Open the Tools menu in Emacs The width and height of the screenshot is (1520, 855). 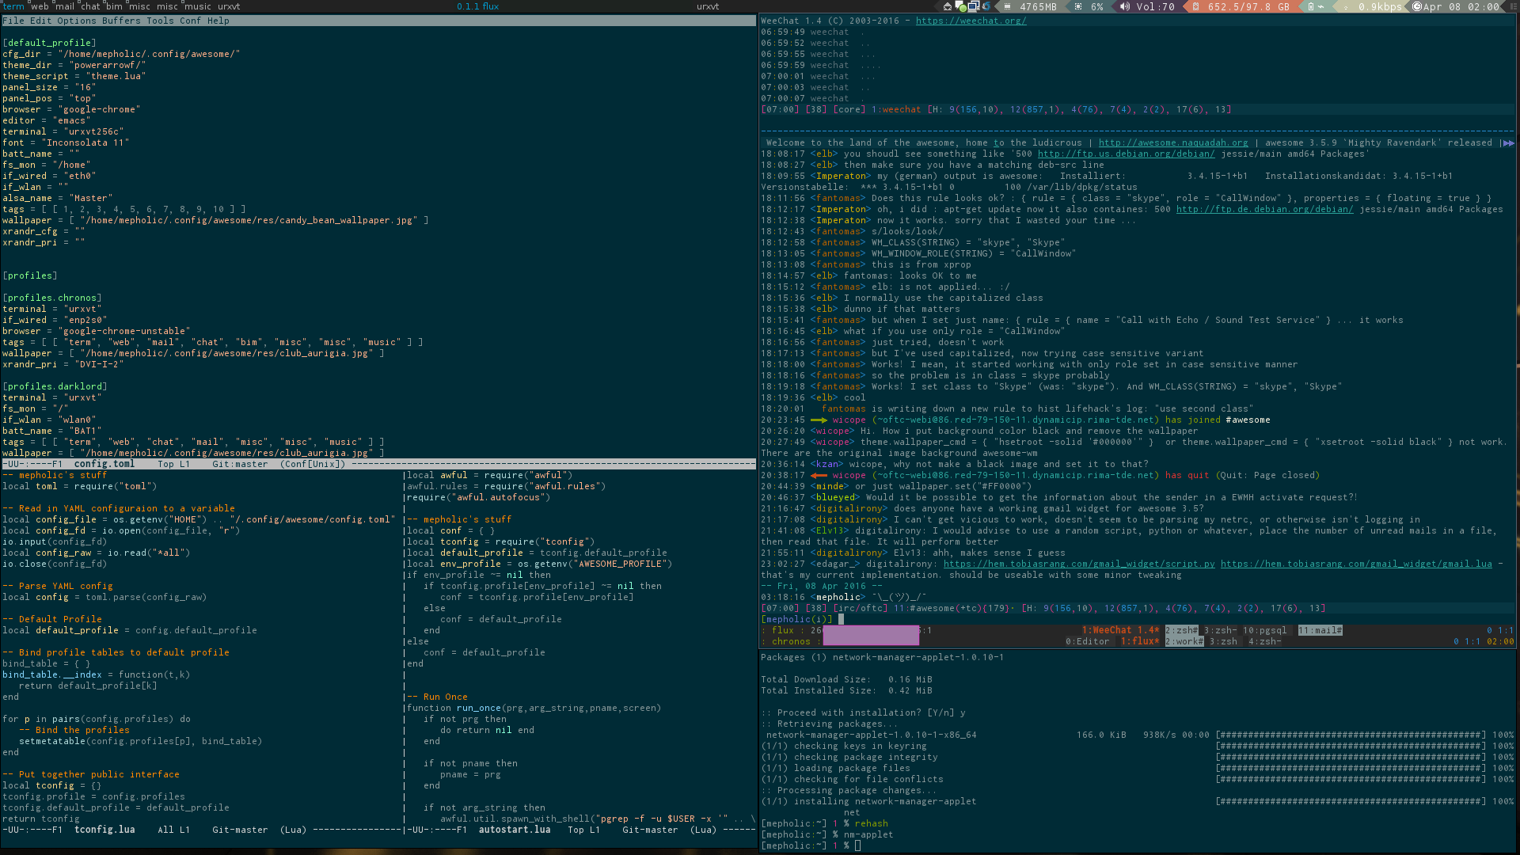click(x=160, y=21)
